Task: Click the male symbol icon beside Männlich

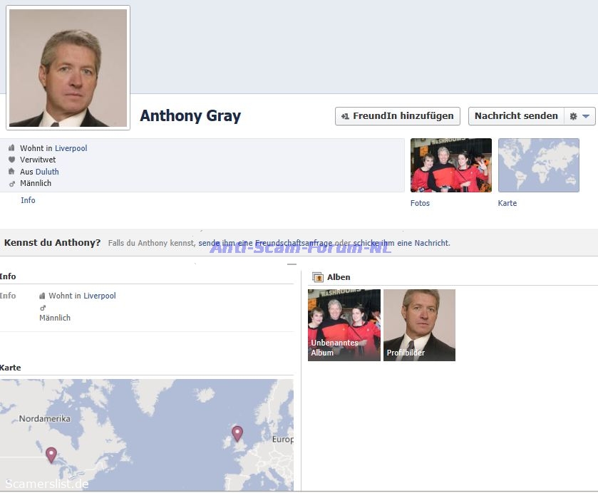Action: coord(11,183)
